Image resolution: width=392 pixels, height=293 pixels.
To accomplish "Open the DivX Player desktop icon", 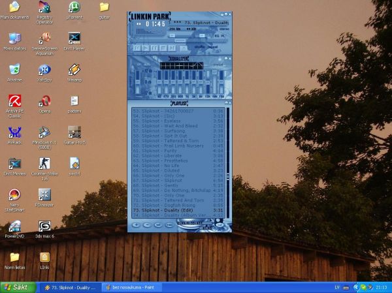I will (74, 42).
